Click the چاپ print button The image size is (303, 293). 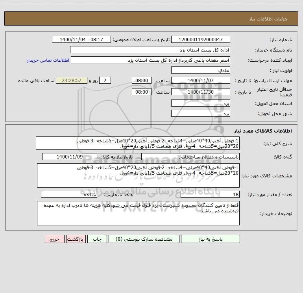[x=97, y=239]
